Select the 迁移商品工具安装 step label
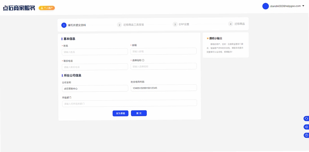Viewport: 309px width, 152px height. point(134,25)
